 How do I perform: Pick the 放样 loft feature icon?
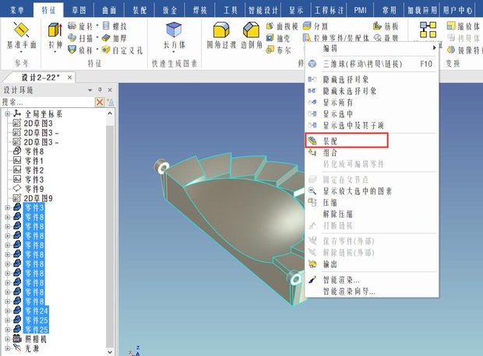coord(72,50)
